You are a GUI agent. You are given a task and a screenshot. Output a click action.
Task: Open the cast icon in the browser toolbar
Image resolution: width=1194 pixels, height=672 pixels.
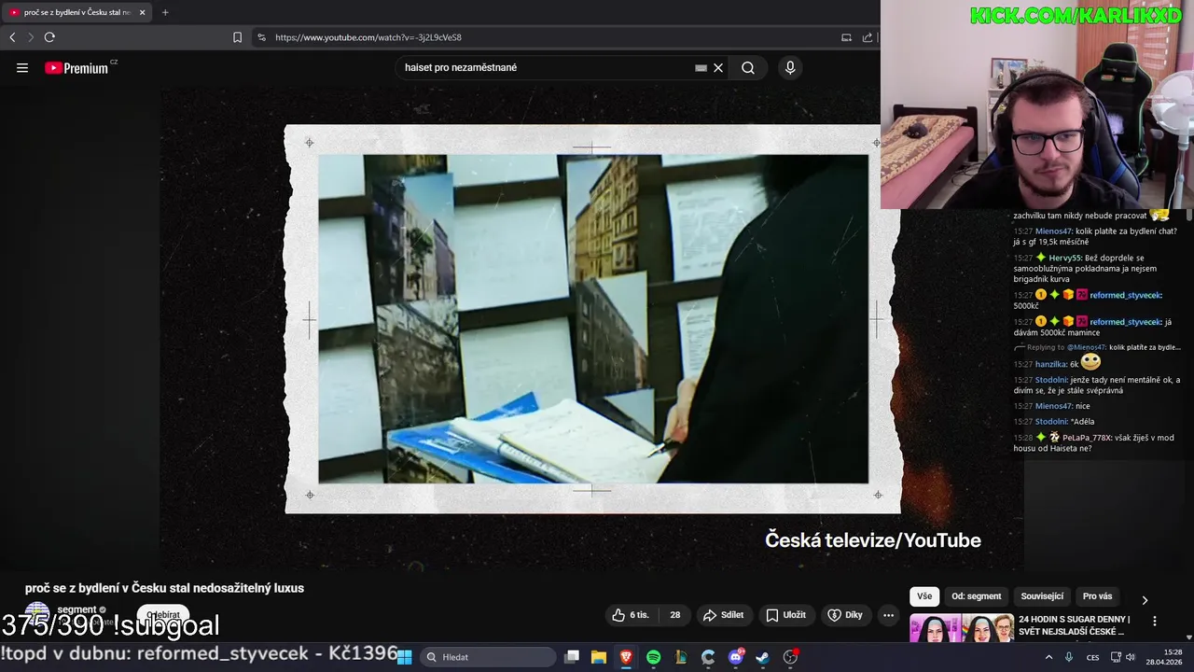pos(846,37)
